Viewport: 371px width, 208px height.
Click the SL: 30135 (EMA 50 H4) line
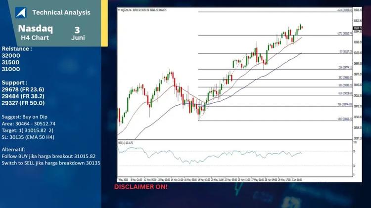tap(28, 137)
